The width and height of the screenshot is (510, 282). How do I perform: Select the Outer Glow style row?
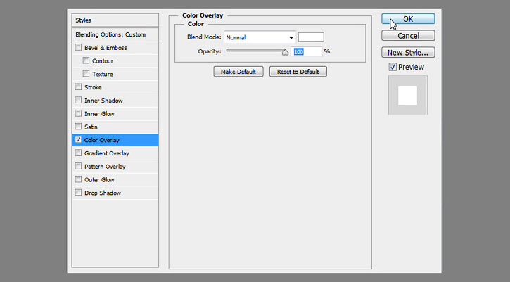pyautogui.click(x=115, y=179)
